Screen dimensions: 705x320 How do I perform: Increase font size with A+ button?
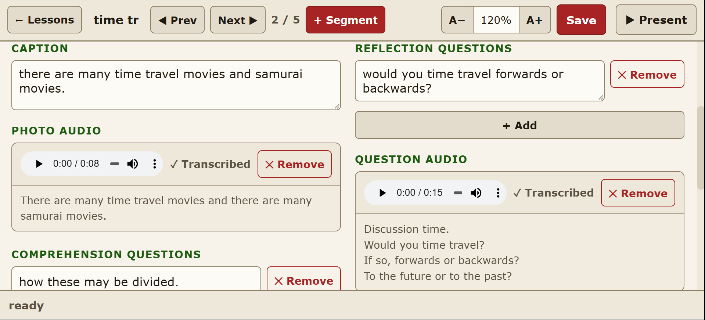pos(535,20)
